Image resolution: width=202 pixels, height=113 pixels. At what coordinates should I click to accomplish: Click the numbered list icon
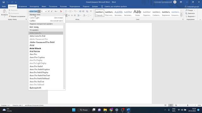click(x=70, y=11)
